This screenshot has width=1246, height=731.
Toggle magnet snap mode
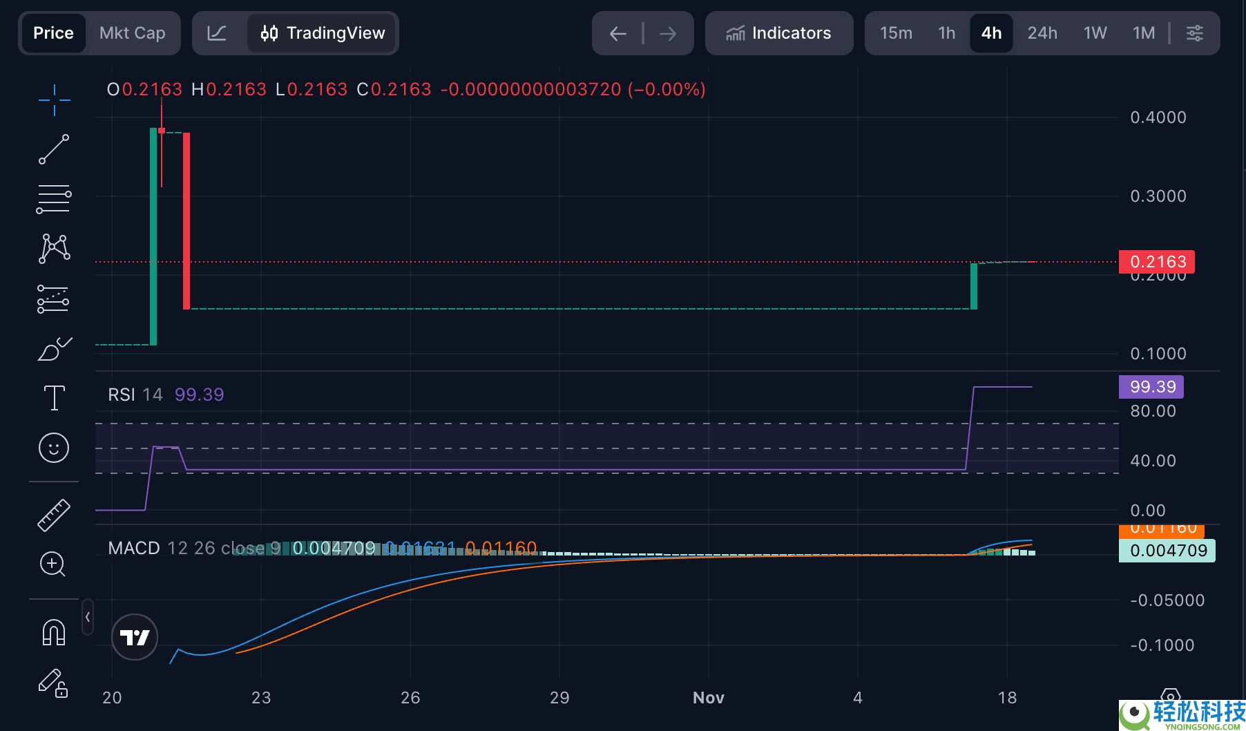(54, 632)
